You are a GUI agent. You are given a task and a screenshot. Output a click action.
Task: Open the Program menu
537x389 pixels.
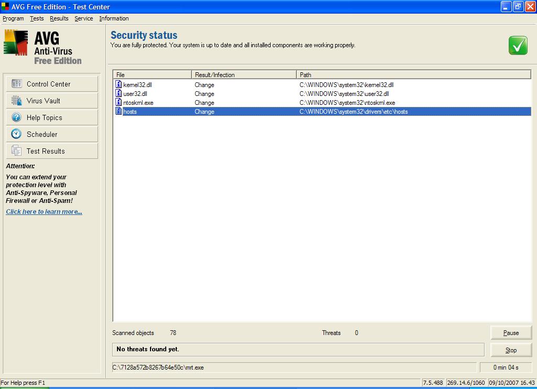coord(13,18)
